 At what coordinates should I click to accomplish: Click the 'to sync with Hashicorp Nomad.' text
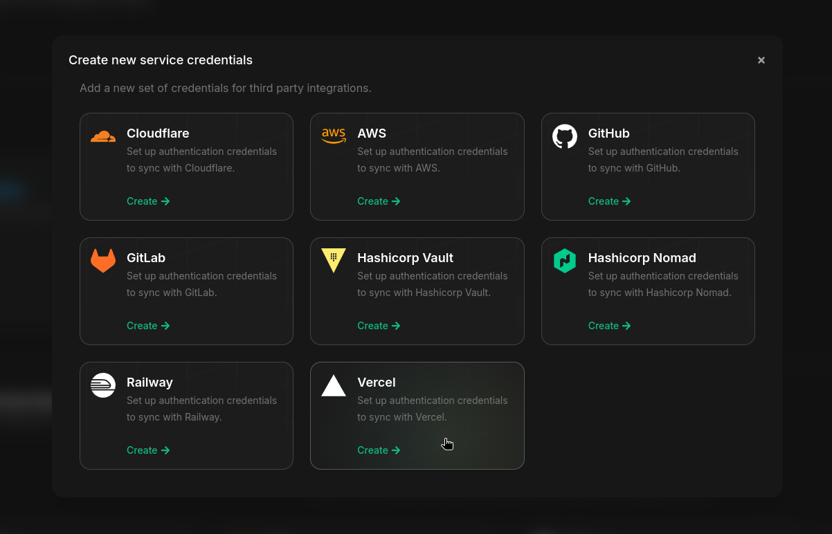click(660, 293)
